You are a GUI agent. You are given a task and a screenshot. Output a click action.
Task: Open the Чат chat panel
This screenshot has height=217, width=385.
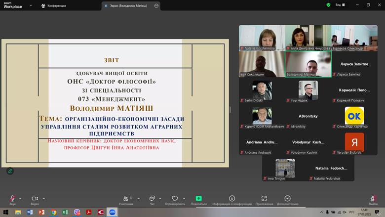pos(152,199)
